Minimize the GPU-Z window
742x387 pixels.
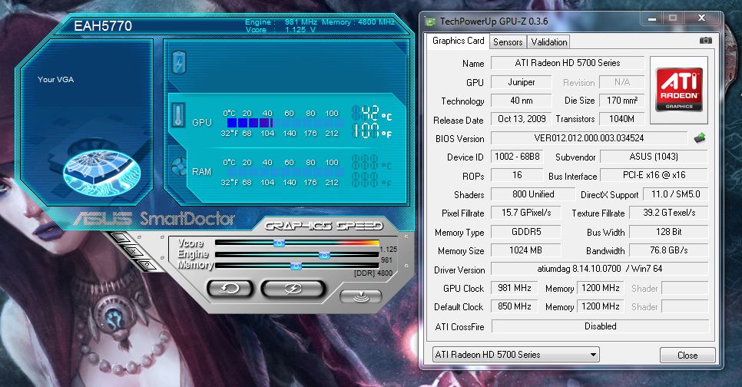coord(652,19)
